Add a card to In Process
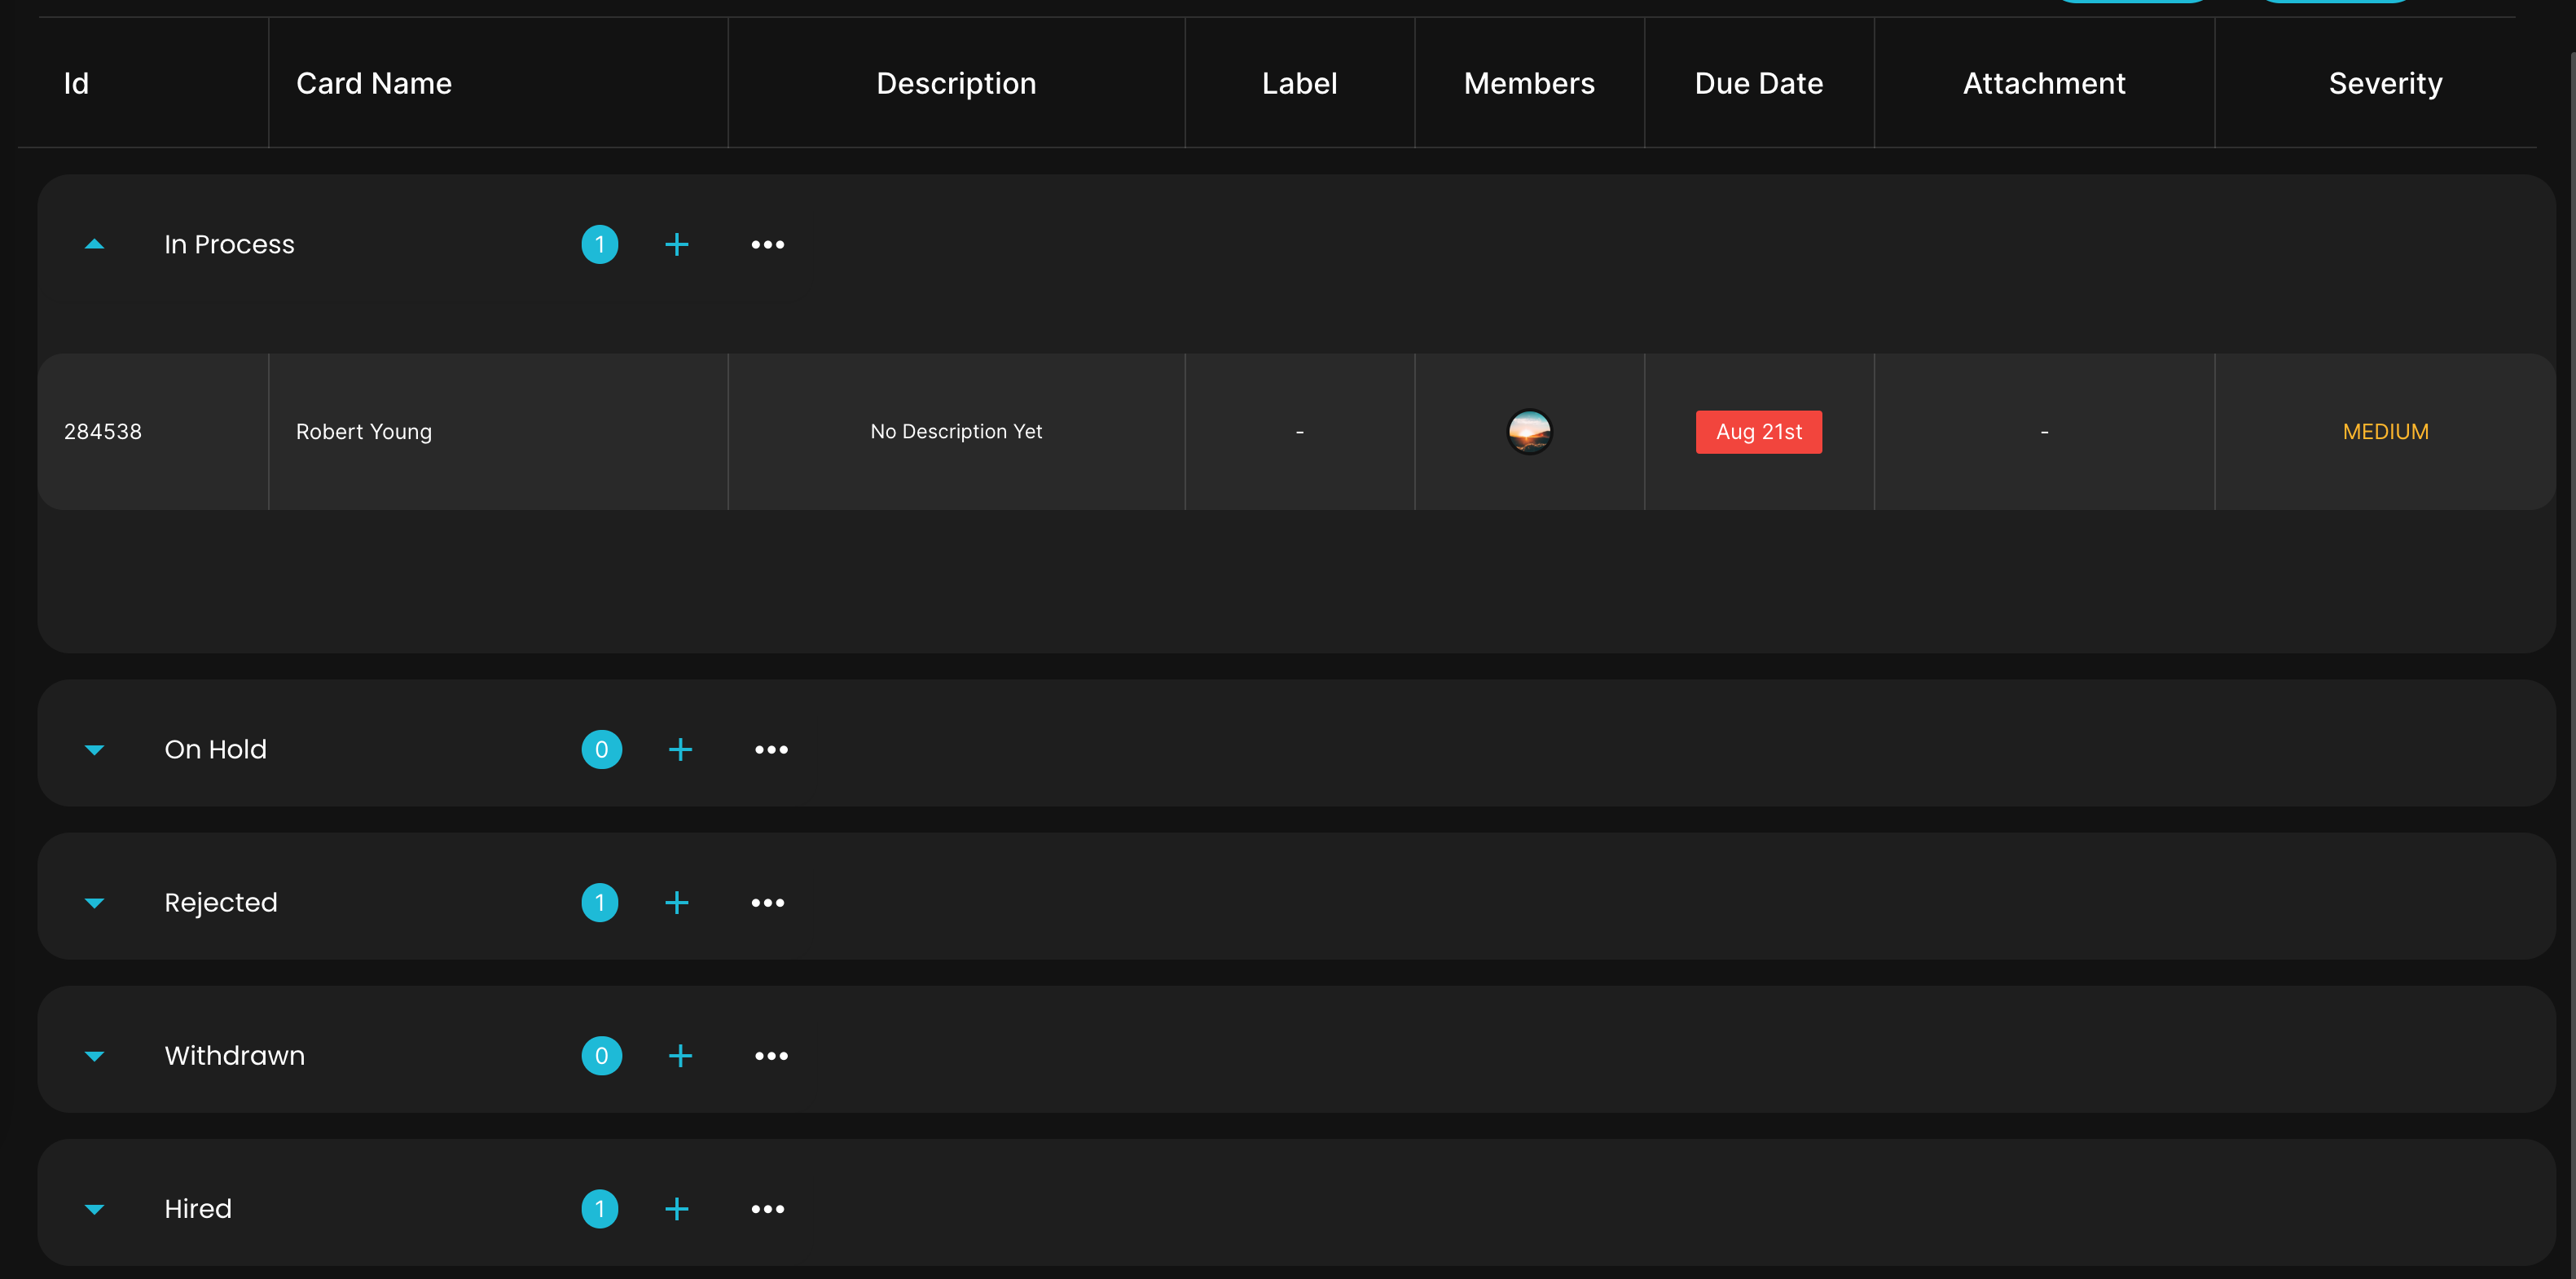 tap(676, 244)
